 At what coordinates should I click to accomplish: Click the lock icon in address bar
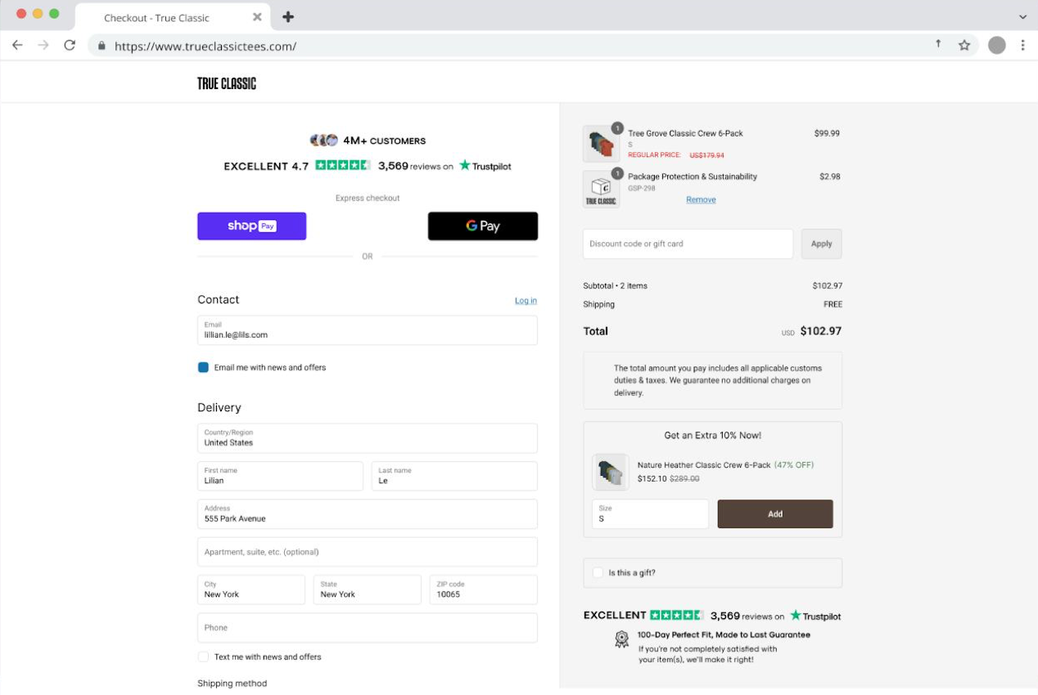click(x=102, y=47)
